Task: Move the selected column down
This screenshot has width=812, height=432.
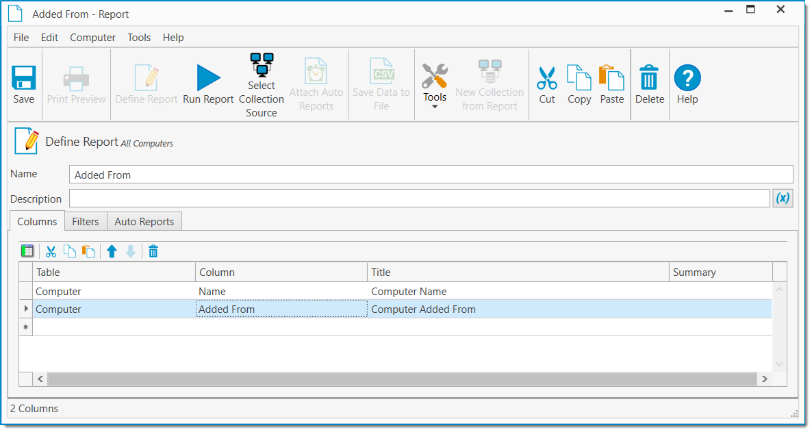Action: tap(130, 251)
